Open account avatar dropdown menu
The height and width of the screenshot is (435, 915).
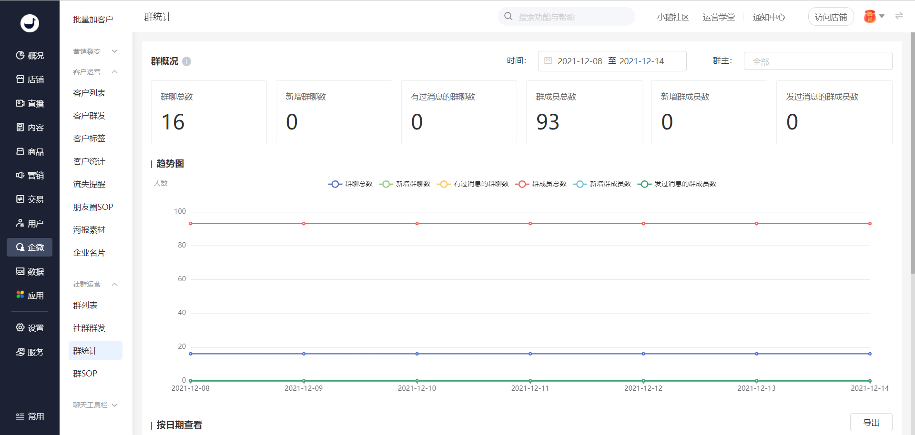[x=874, y=17]
